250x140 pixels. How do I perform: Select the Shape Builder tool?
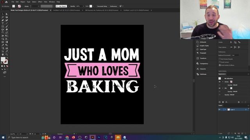(3, 39)
